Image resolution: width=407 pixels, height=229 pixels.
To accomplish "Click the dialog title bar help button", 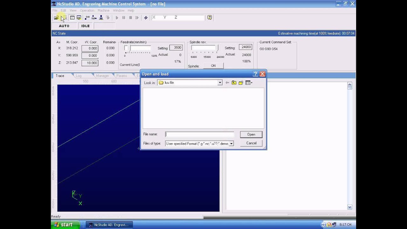I will click(x=255, y=74).
